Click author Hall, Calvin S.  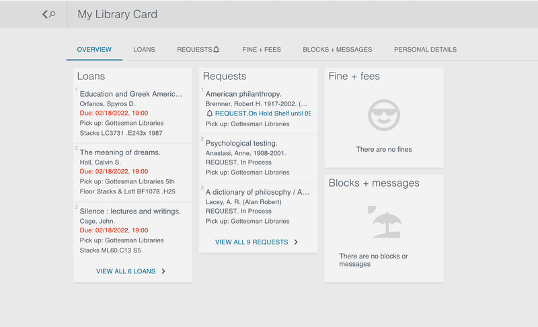coord(100,162)
